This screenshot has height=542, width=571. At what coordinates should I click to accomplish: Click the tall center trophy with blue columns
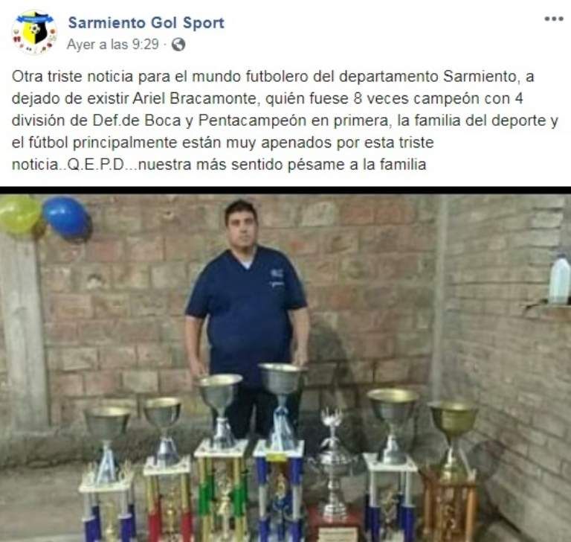(x=280, y=452)
